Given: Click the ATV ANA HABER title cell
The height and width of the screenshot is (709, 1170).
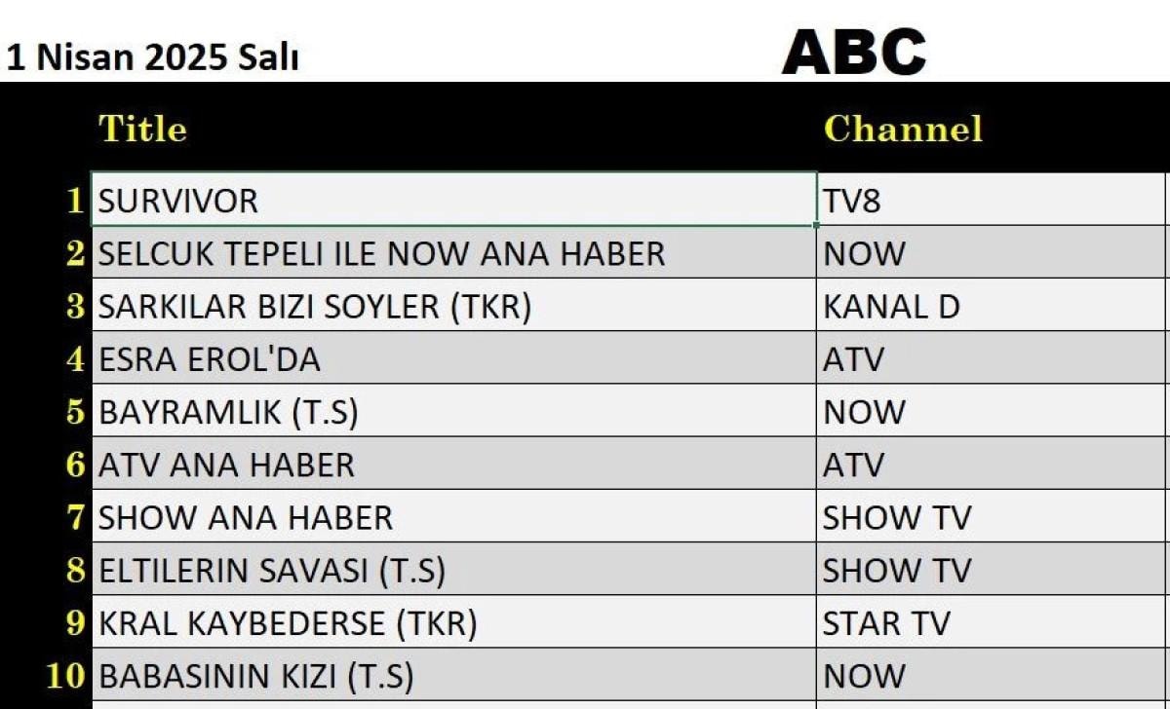Looking at the screenshot, I should pos(453,465).
